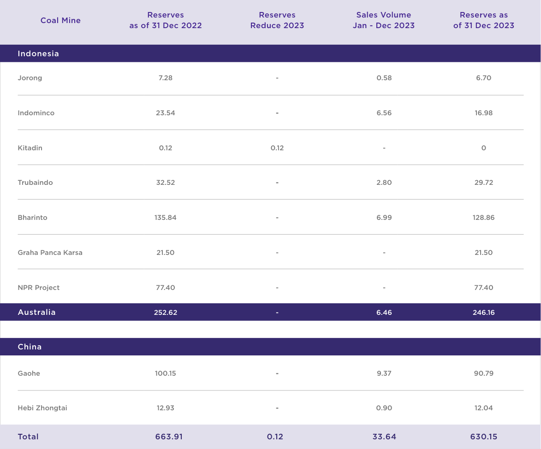This screenshot has height=449, width=541.
Task: Click the Reserves as of 31 Dec 2023 header
Action: (x=484, y=20)
